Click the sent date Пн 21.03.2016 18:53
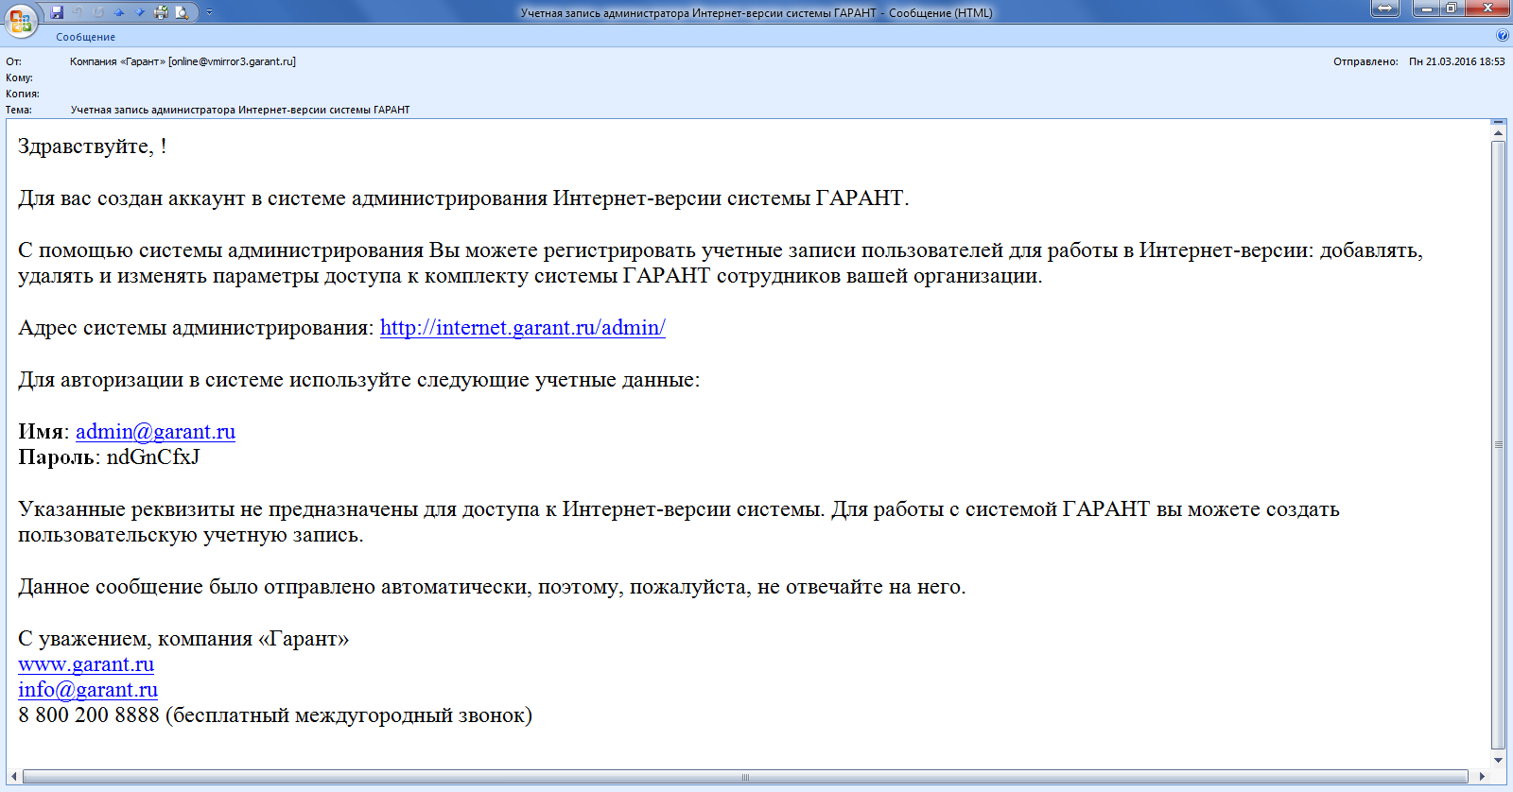The width and height of the screenshot is (1513, 792). [x=1456, y=61]
